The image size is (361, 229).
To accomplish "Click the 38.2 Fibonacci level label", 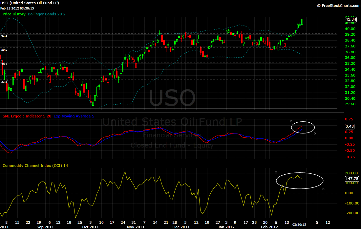I will click(x=4, y=64).
